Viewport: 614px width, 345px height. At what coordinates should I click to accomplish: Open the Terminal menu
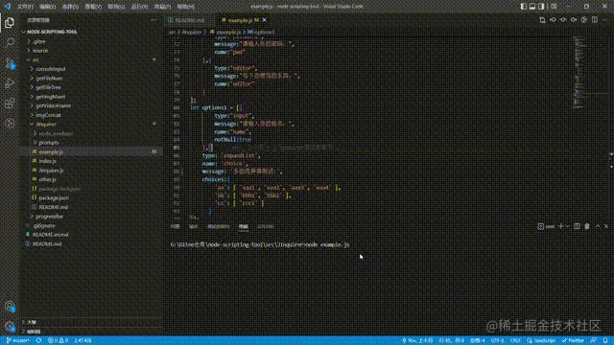pyautogui.click(x=162, y=7)
